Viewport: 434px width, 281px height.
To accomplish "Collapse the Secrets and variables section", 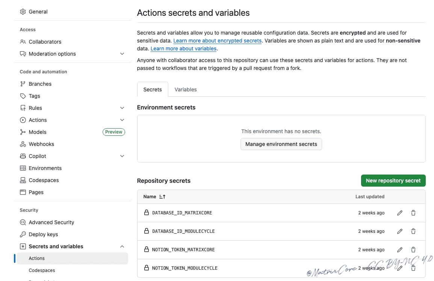I will (122, 246).
